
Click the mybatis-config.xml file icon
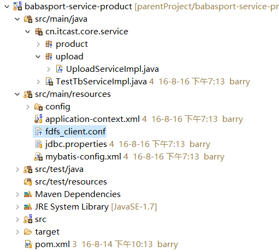click(x=38, y=157)
